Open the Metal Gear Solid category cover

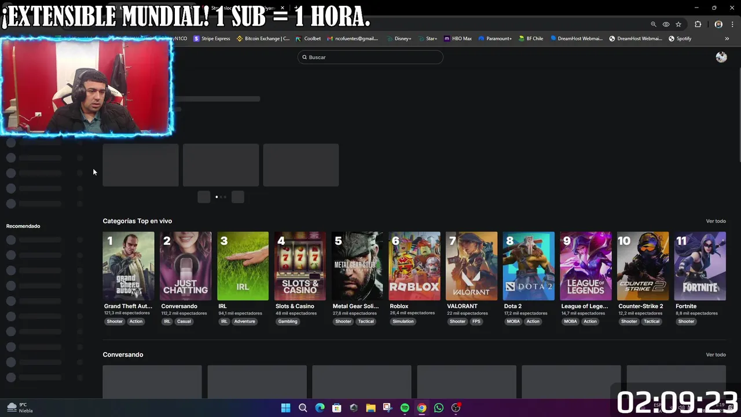pos(357,266)
